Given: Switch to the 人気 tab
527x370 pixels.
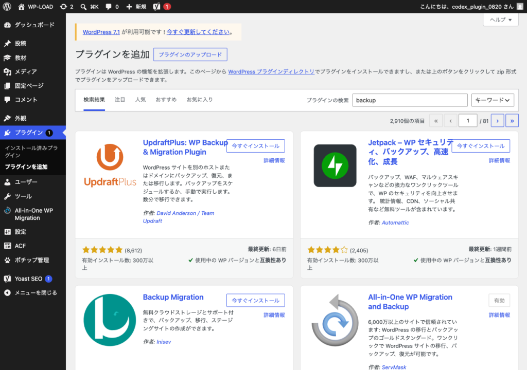Looking at the screenshot, I should pyautogui.click(x=140, y=100).
